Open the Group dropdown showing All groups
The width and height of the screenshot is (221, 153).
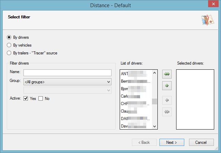[67, 82]
